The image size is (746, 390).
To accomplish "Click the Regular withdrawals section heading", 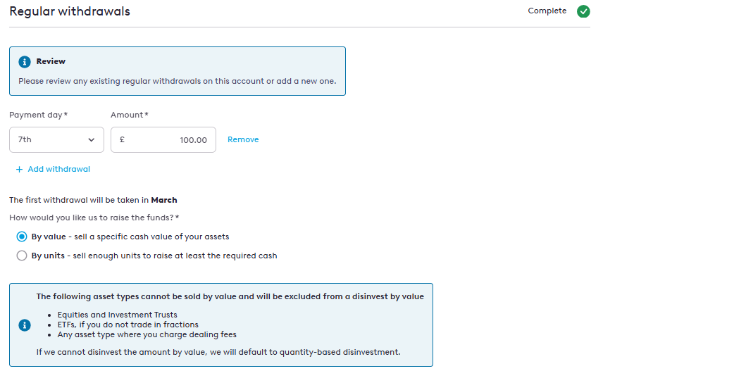I will click(x=70, y=11).
